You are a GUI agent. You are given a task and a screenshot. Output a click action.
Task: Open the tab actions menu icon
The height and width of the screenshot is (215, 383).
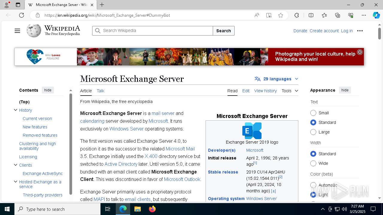click(18, 5)
